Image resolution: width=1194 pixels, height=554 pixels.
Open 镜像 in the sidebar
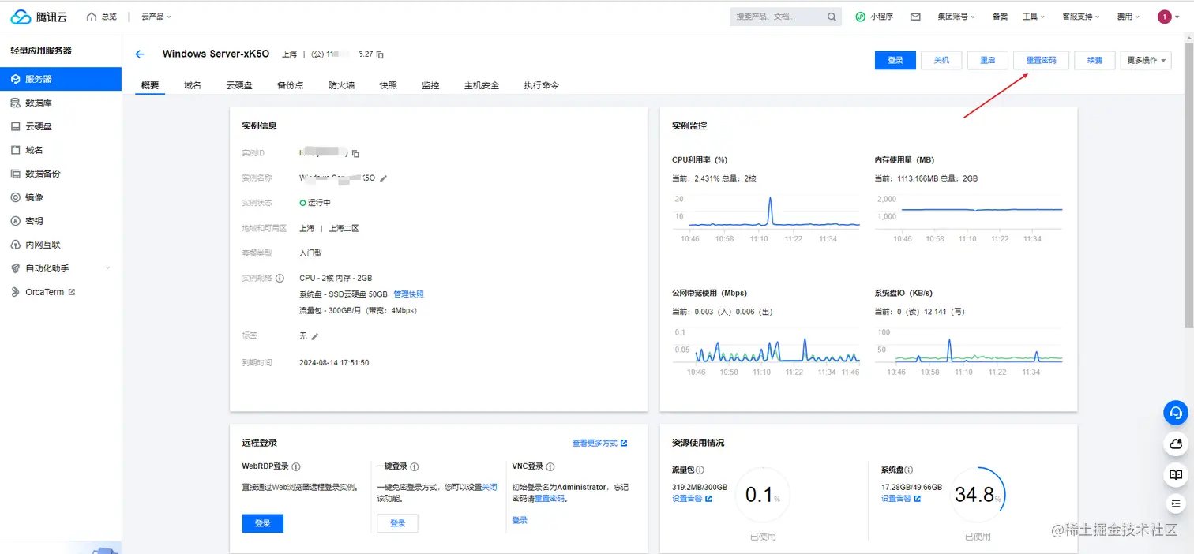pyautogui.click(x=61, y=197)
